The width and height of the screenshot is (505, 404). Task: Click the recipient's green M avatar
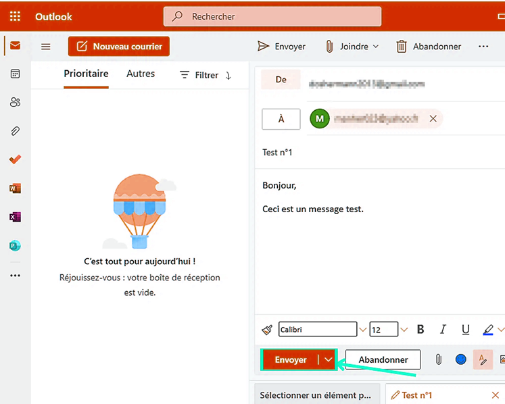click(x=320, y=119)
